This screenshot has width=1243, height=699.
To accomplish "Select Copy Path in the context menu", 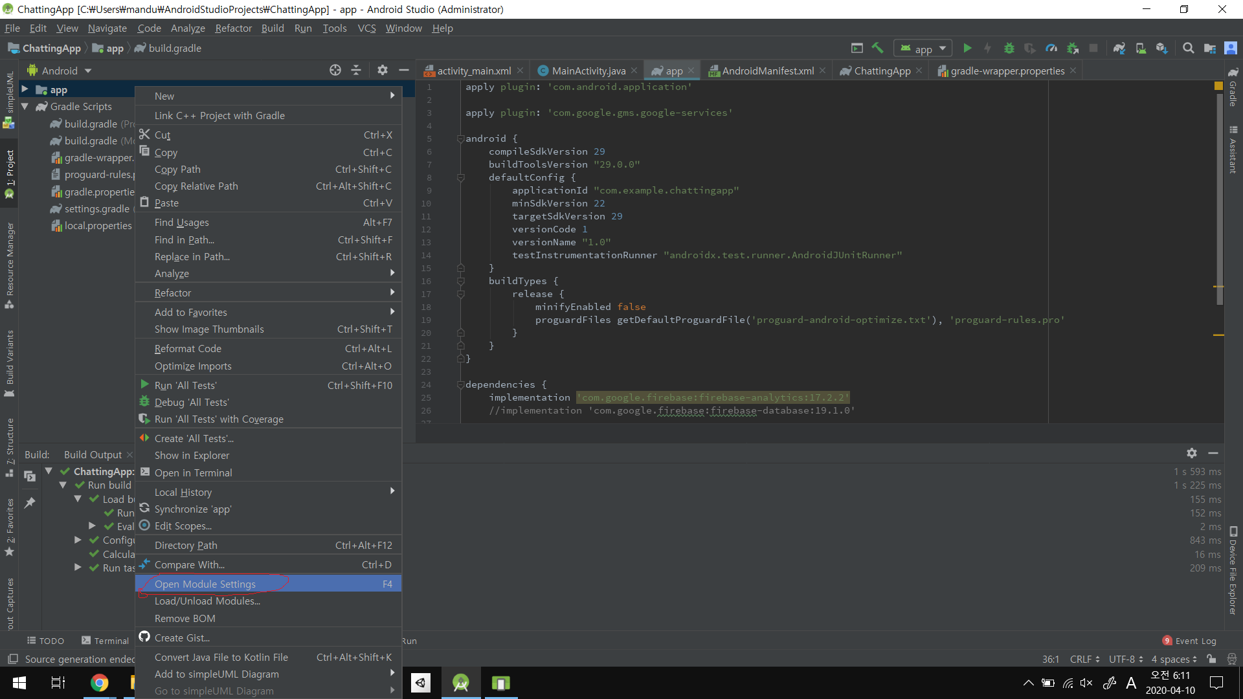I will 269,169.
